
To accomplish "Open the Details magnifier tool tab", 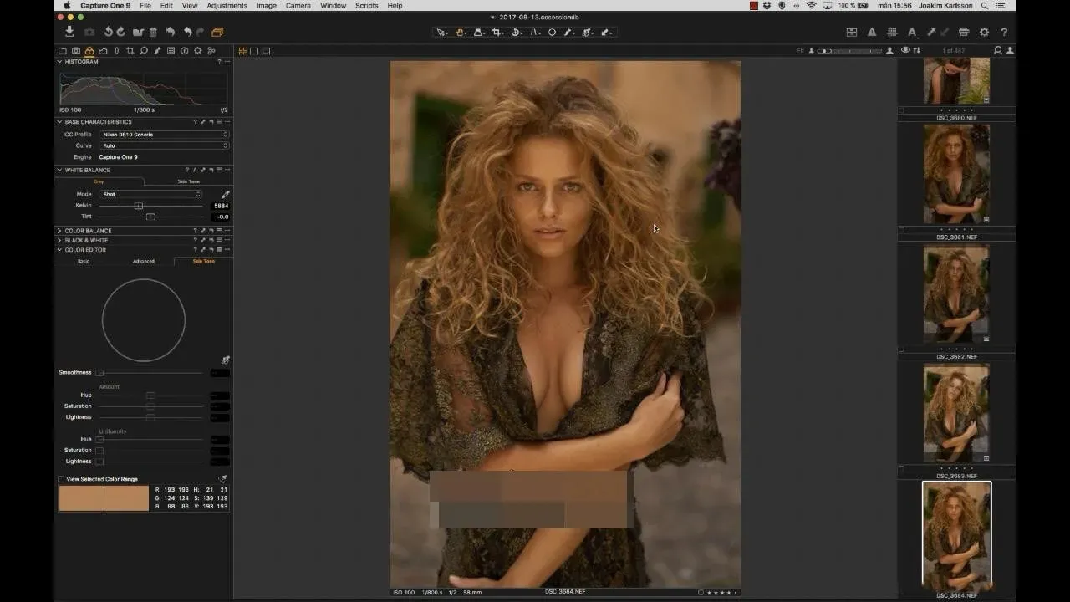I will pos(144,51).
